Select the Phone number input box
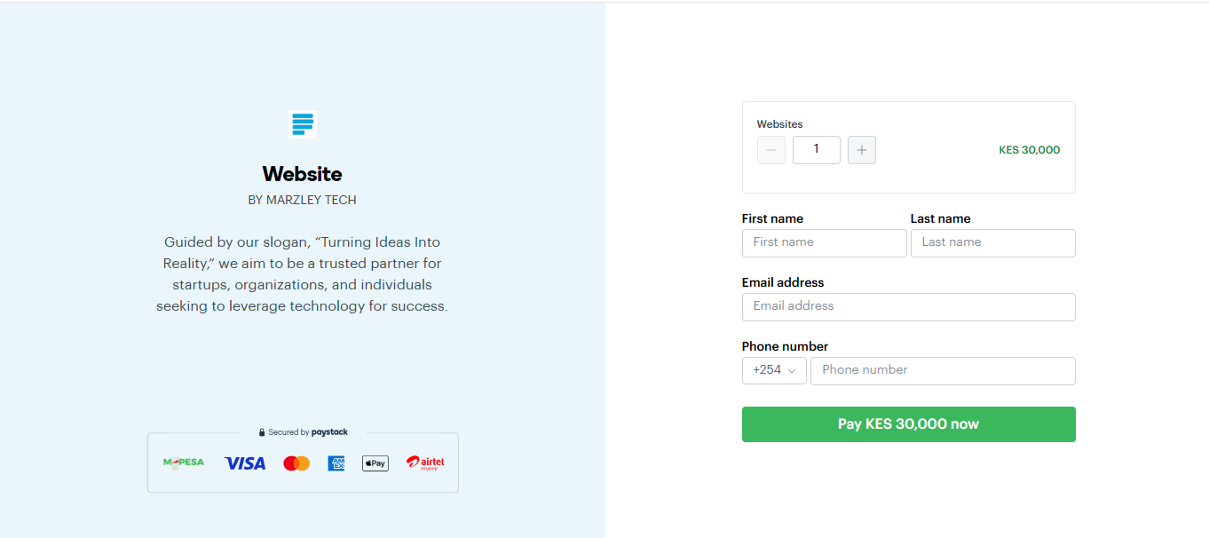The width and height of the screenshot is (1209, 538). (x=942, y=370)
